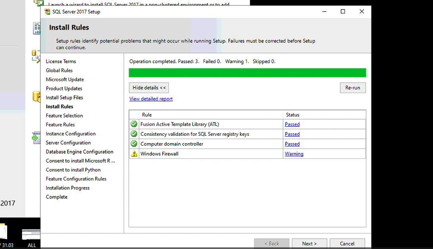Viewport: 433px width, 249px height.
Task: Click the Windows Firewall rule name
Action: (159, 154)
